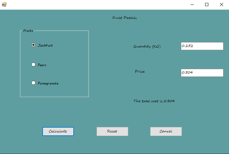Click the Cancel button
This screenshot has height=154, width=229.
(x=166, y=131)
